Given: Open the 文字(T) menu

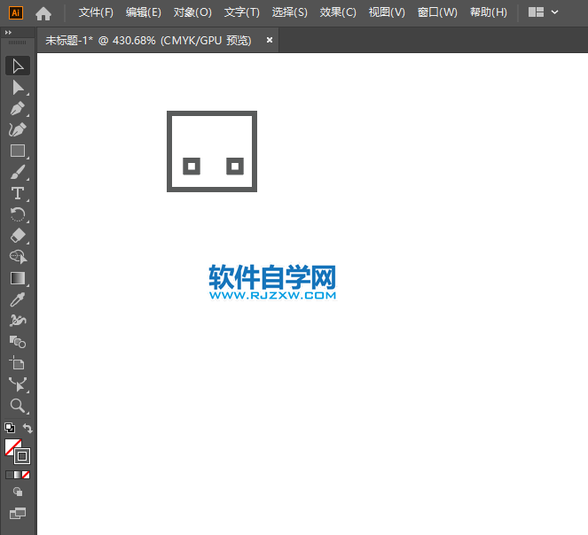Looking at the screenshot, I should 242,12.
